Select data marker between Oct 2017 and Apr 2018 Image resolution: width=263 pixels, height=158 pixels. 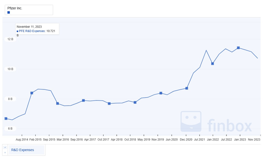(109, 103)
